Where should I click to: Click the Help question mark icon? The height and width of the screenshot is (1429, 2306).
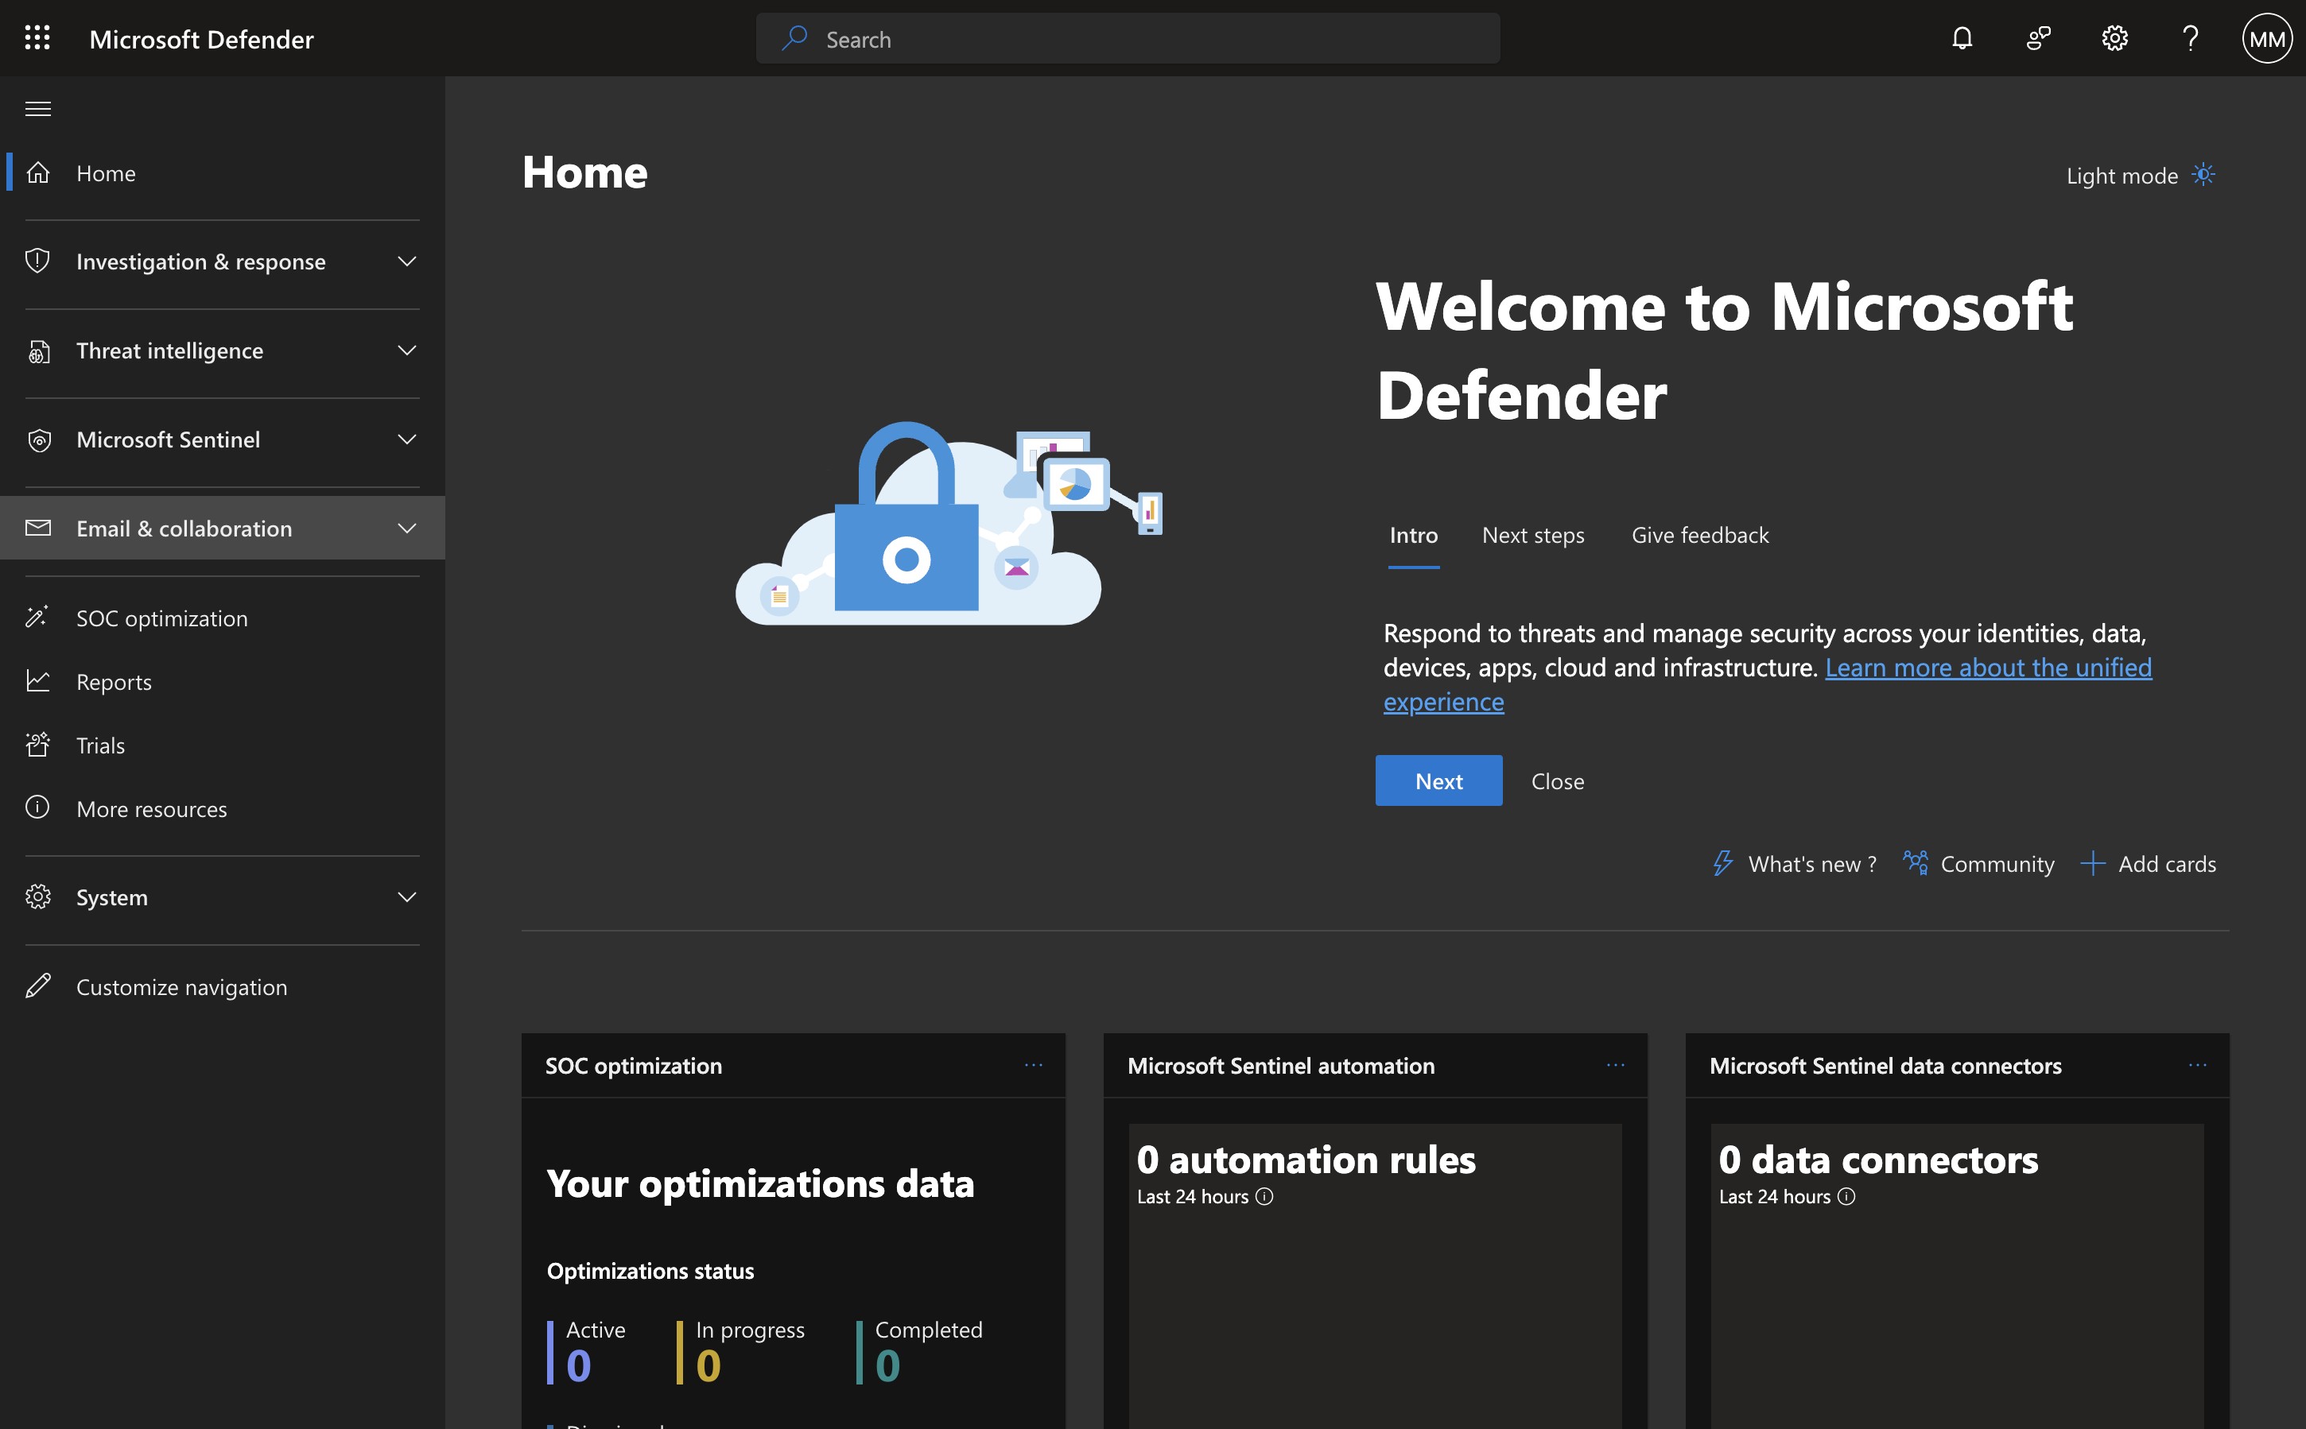pyautogui.click(x=2190, y=38)
